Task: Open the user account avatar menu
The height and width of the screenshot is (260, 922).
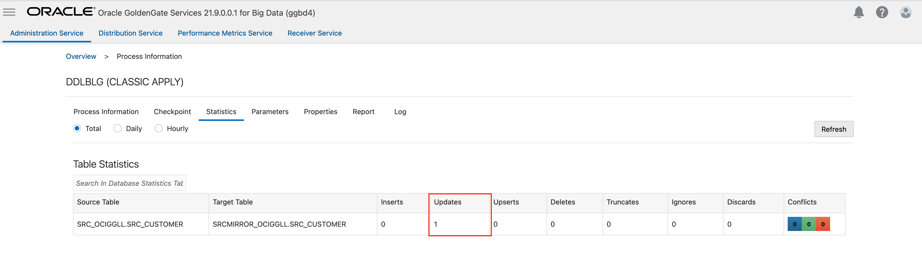Action: point(905,12)
